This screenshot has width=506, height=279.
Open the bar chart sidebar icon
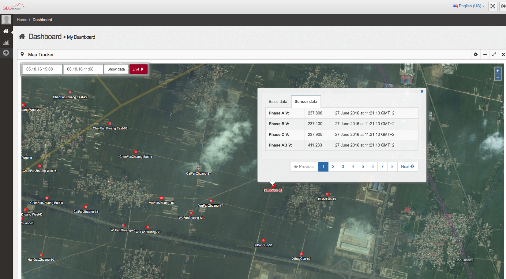(6, 42)
